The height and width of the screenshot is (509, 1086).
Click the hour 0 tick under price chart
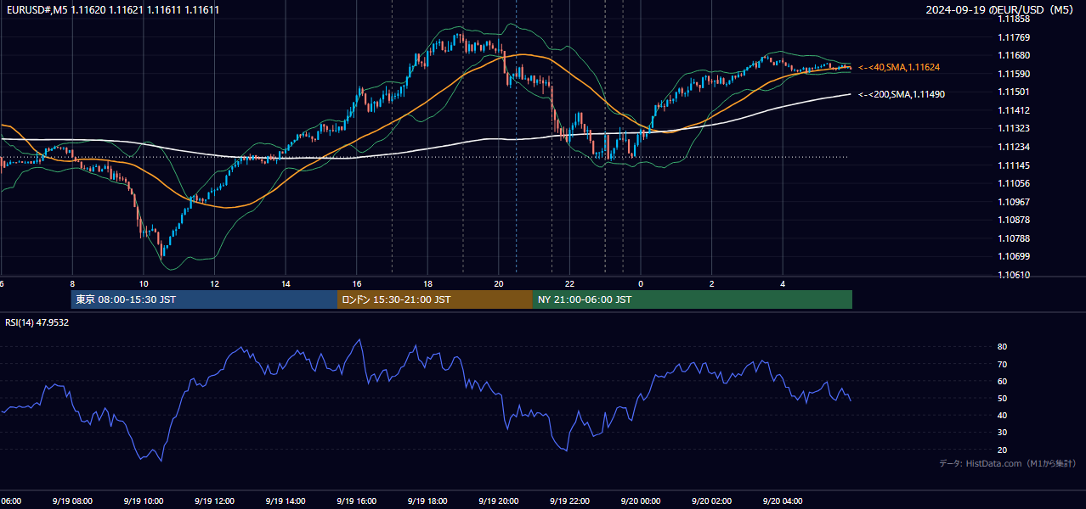coord(641,284)
